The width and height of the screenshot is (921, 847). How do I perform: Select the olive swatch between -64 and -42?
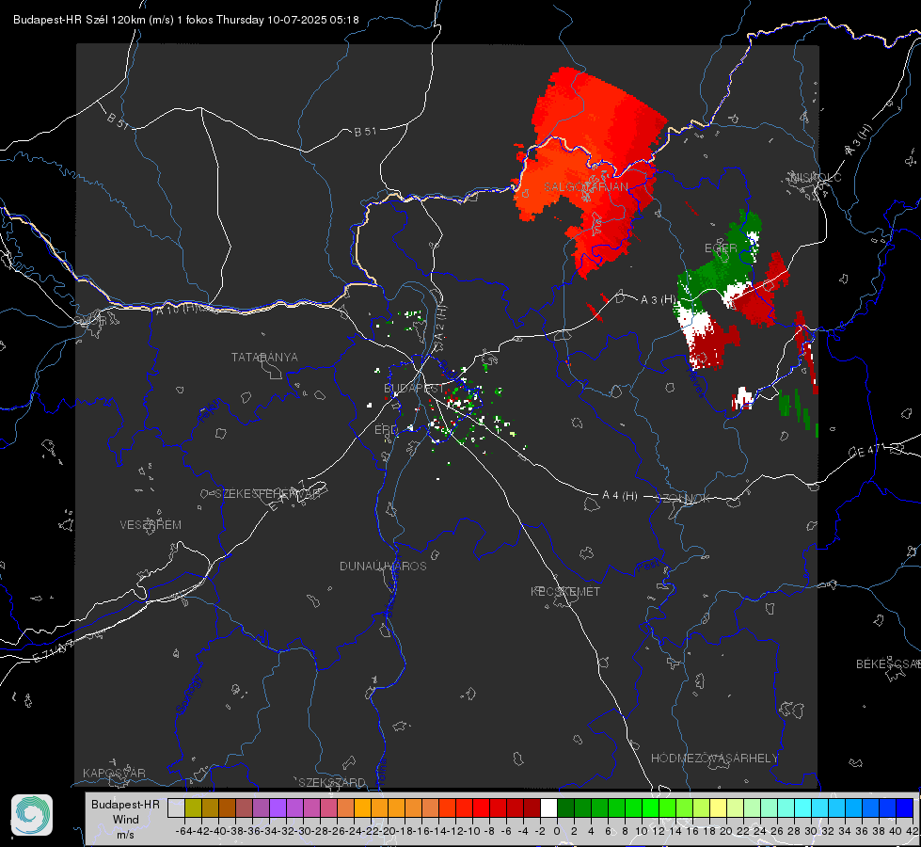tap(193, 807)
